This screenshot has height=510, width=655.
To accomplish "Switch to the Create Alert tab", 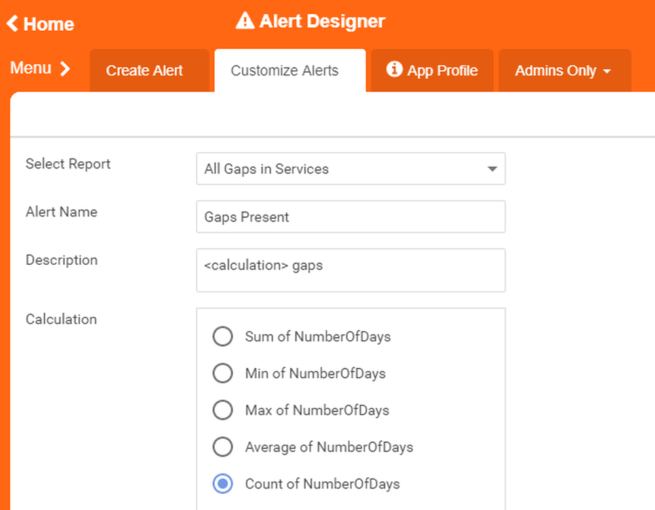I will (149, 70).
